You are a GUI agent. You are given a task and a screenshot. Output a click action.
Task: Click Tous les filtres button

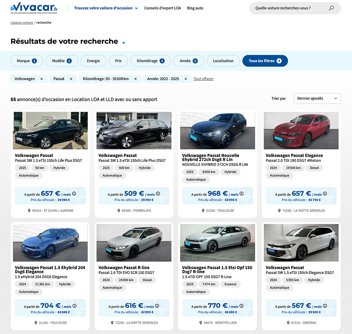[265, 61]
